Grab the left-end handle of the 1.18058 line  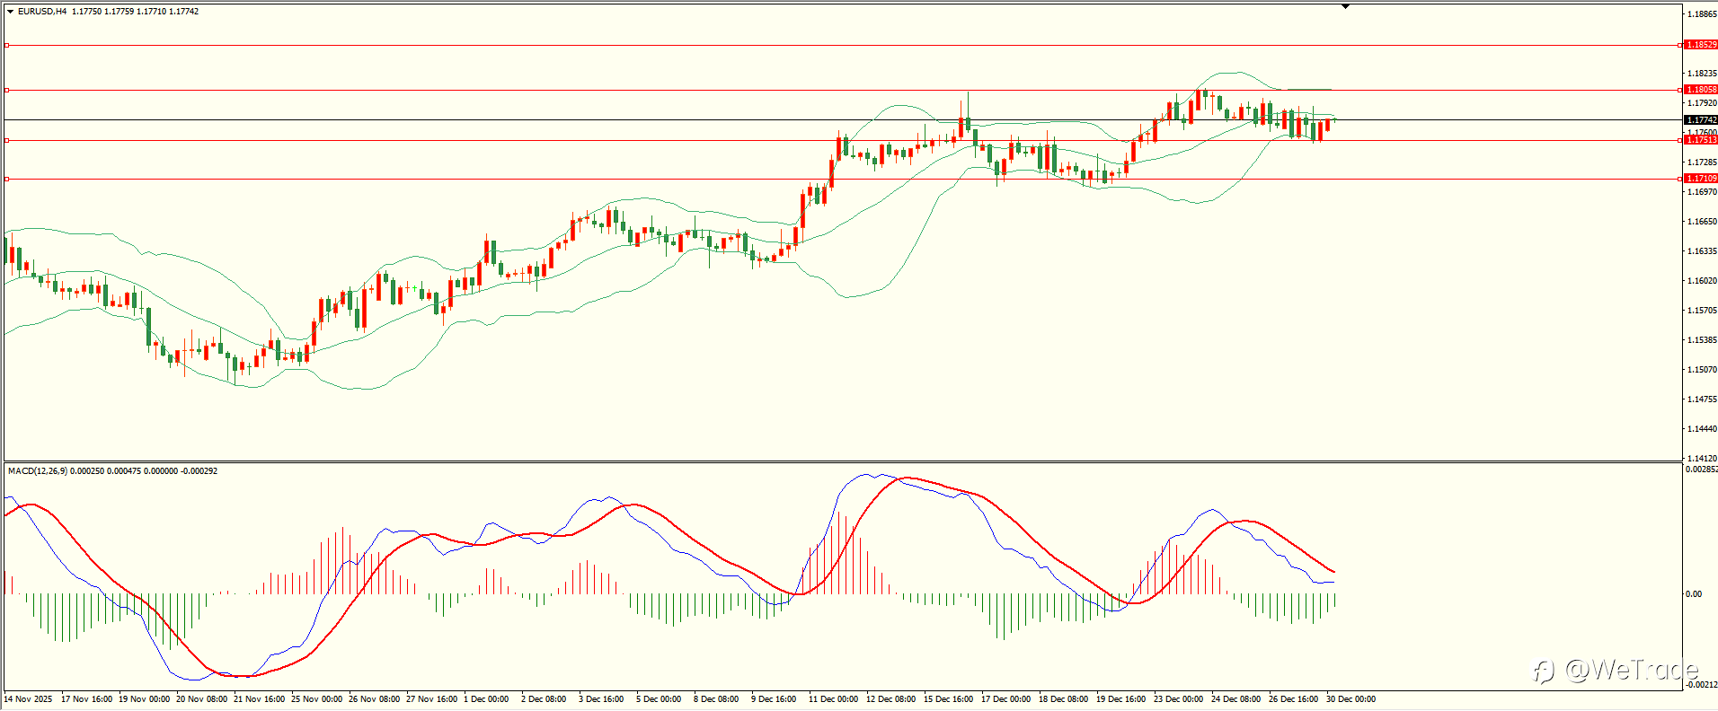pos(6,90)
